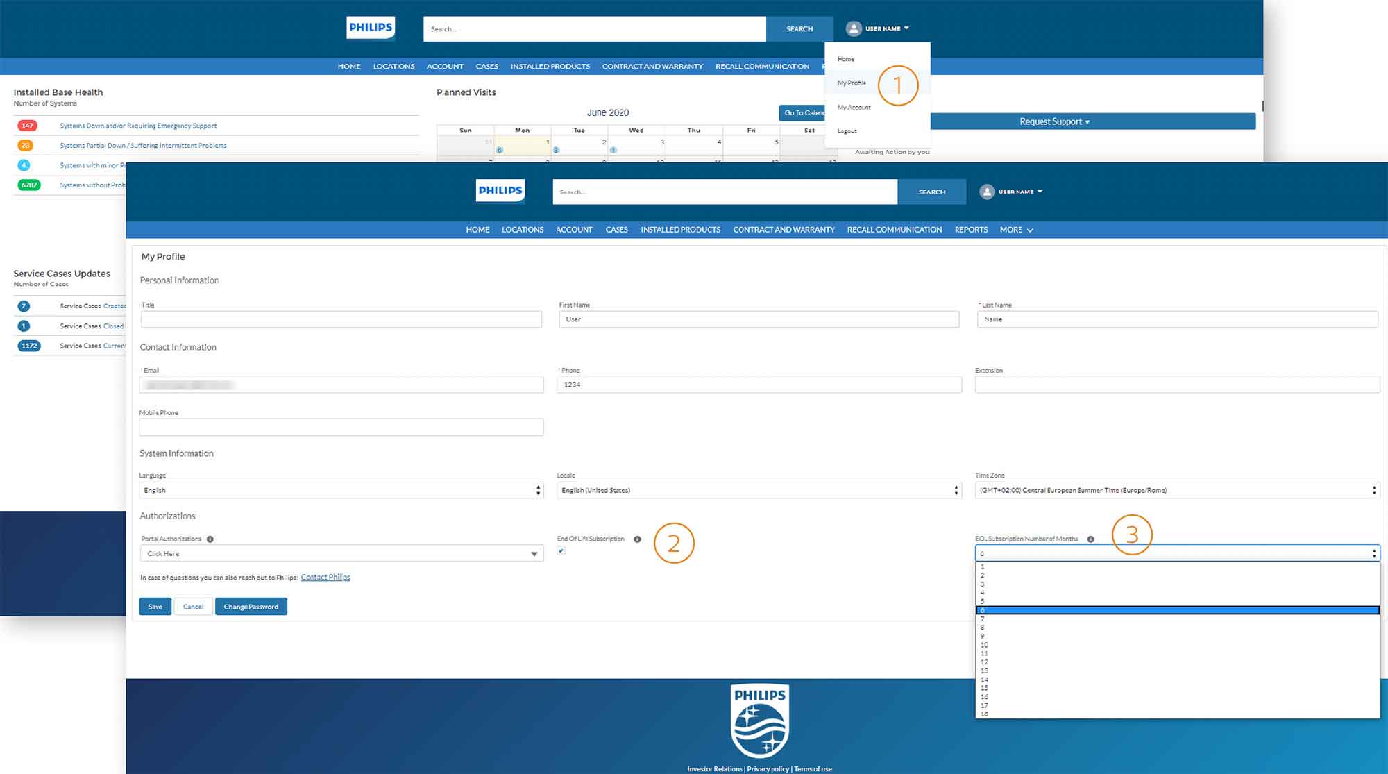Open the Portal Authorizations Click Here dropdown
1388x774 pixels.
tap(341, 554)
